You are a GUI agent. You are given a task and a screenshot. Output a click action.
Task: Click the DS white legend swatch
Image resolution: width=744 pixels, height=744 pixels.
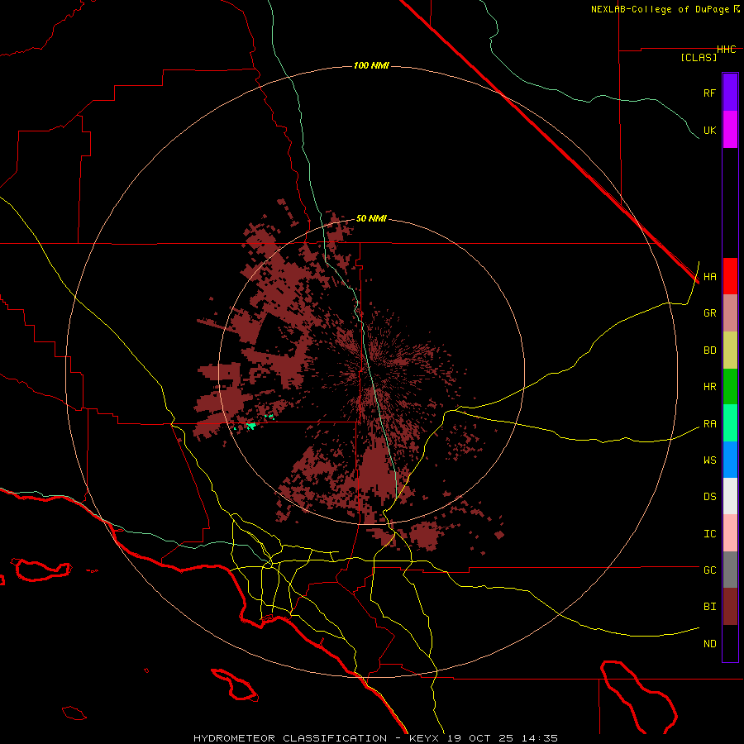click(730, 496)
